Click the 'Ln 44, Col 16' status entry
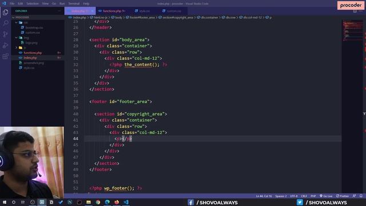Screen dimensions: 366x206 pyautogui.click(x=264, y=196)
